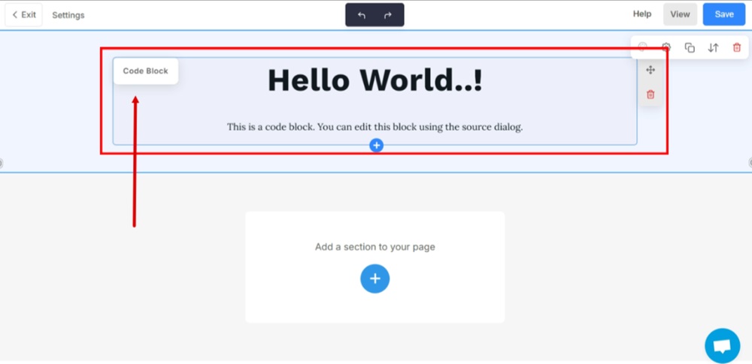Open the chat support bubble
This screenshot has width=752, height=364.
coord(722,346)
